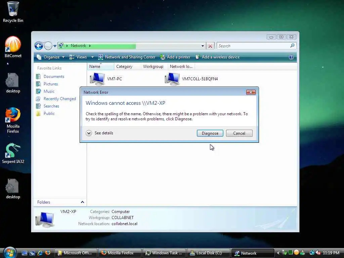The image size is (344, 258).
Task: Open the Serpent IA32 desktop shortcut
Action: point(13,153)
